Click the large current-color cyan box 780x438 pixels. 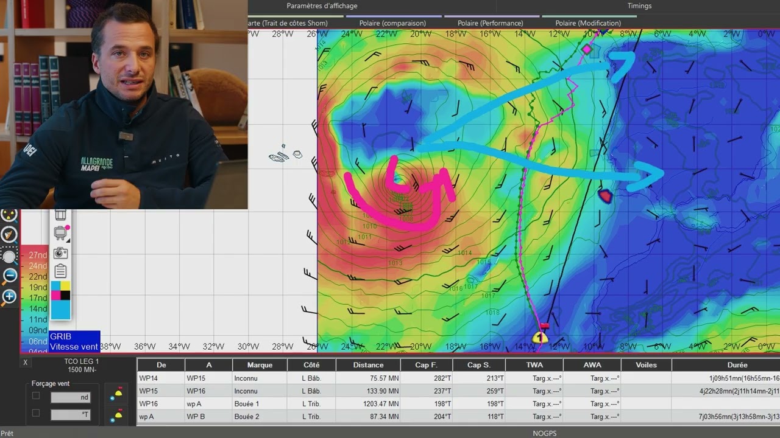pos(60,310)
